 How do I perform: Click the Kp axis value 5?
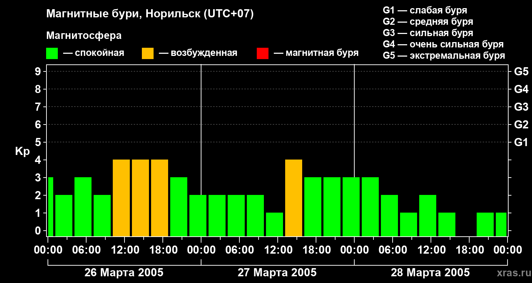39,142
